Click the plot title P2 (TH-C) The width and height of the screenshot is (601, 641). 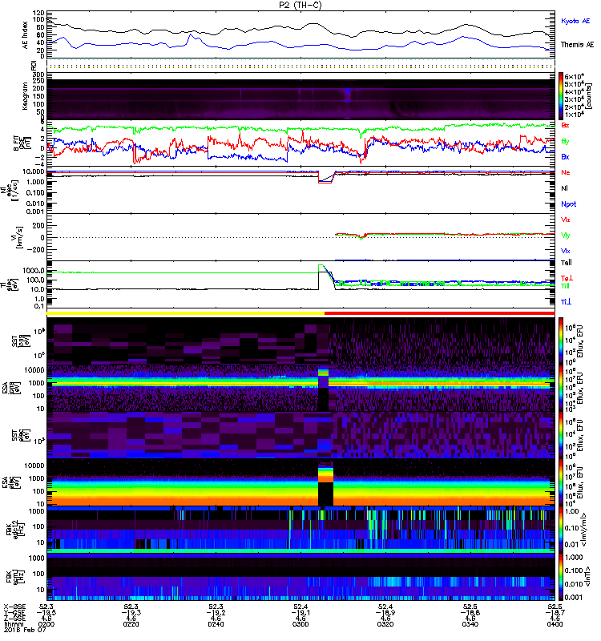(x=300, y=5)
